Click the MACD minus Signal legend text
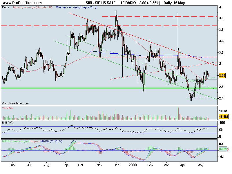The height and width of the screenshot is (174, 232). coord(16,141)
